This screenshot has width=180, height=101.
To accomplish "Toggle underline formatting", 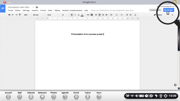I will pos(79,15).
